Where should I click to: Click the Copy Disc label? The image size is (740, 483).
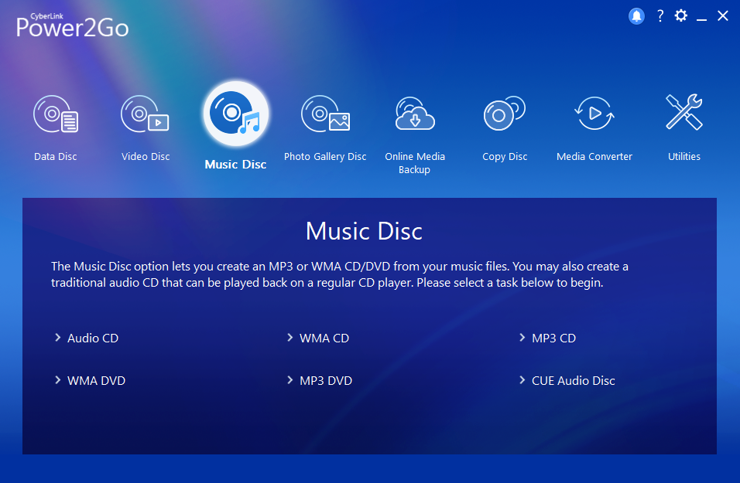tap(505, 157)
